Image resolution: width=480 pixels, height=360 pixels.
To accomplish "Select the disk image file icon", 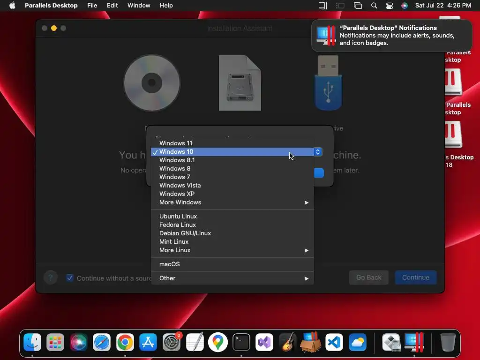I will [240, 83].
